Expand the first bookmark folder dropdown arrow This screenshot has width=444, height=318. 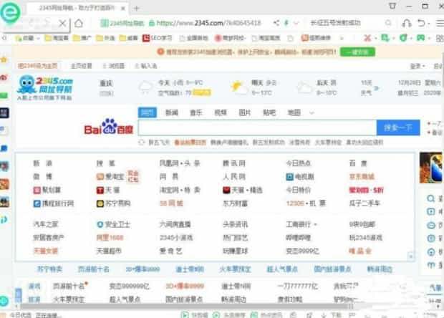pos(38,38)
